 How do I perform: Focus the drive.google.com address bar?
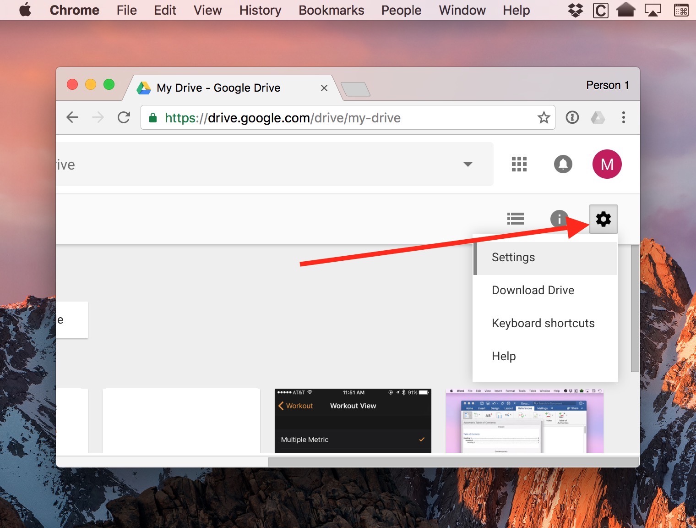click(348, 118)
